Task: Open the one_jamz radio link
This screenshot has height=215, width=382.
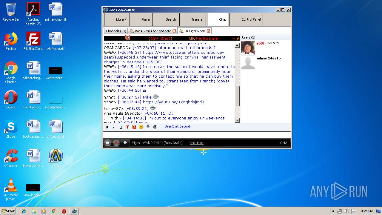Action: [196, 143]
